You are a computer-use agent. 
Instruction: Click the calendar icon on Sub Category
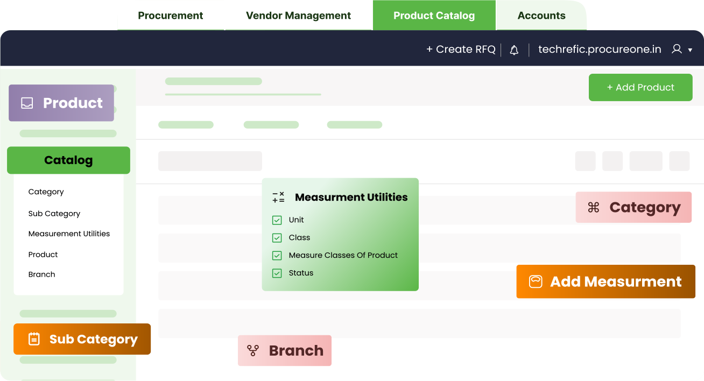pyautogui.click(x=34, y=339)
